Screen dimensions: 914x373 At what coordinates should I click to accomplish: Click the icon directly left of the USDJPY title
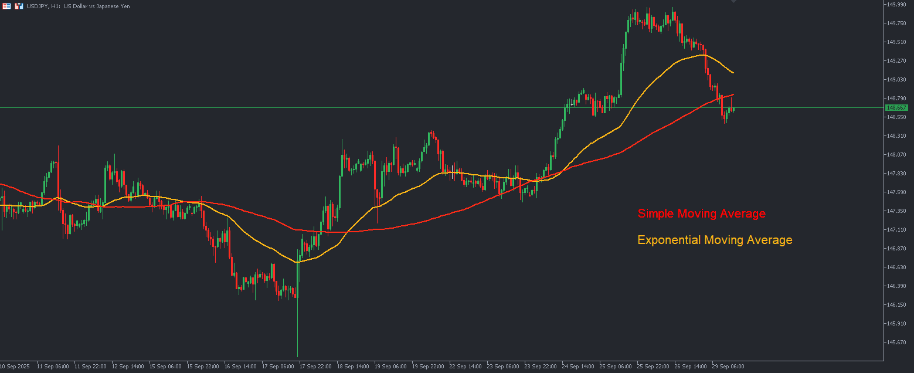coord(19,6)
